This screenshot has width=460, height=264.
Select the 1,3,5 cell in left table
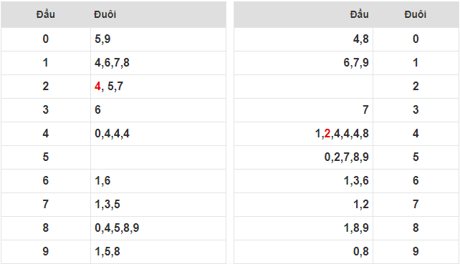click(x=158, y=204)
